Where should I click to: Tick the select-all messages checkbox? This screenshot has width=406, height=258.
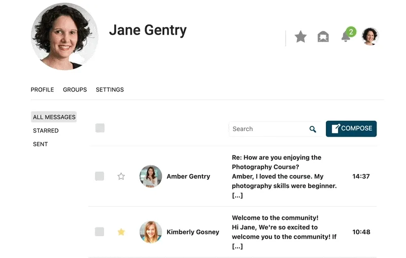pos(100,128)
